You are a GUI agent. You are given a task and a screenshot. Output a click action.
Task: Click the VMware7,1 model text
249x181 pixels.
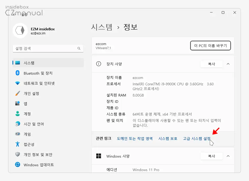(x=103, y=48)
